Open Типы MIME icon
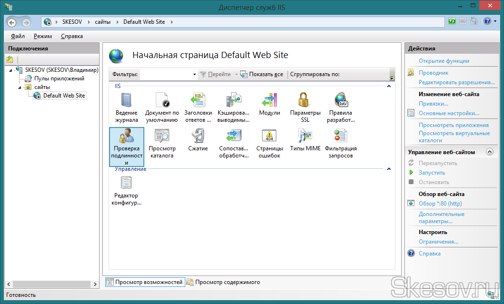504x304 pixels. point(305,137)
